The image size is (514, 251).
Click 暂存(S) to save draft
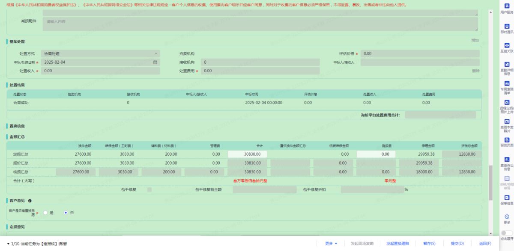click(429, 244)
